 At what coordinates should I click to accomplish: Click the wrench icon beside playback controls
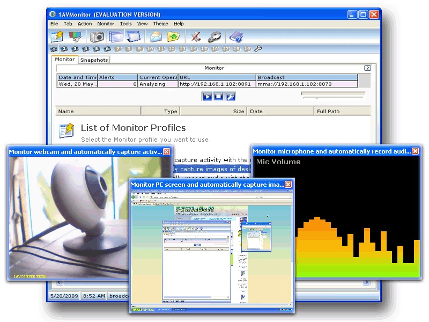[x=230, y=97]
